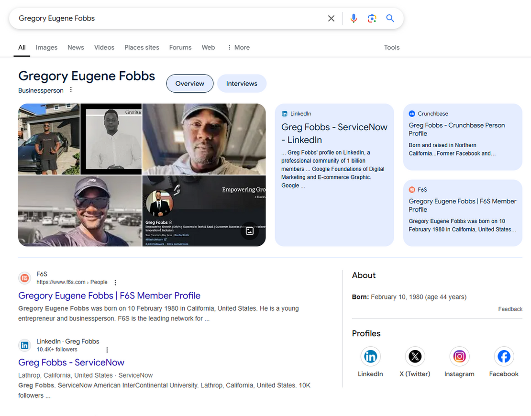Click the f6s.com People breadcrumb URL
The height and width of the screenshot is (416, 531).
72,282
